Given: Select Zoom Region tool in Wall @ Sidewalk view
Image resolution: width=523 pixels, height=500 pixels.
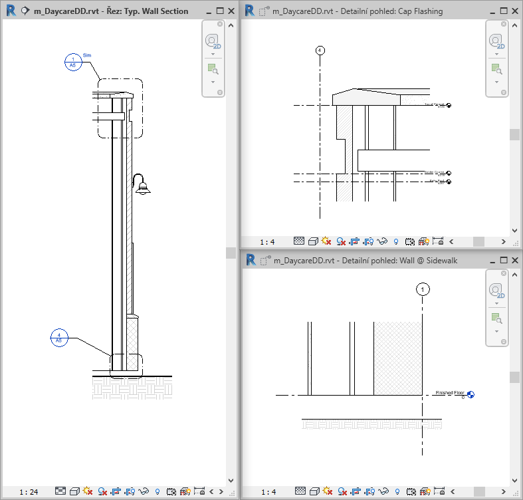Looking at the screenshot, I should click(496, 318).
